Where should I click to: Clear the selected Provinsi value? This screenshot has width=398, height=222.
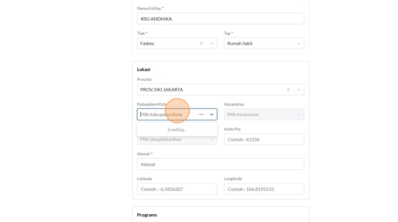288,89
